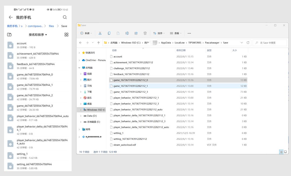Viewport: 291px width, 176px height.
Task: Click TIPSWORKS in the address path
Action: [x=195, y=43]
